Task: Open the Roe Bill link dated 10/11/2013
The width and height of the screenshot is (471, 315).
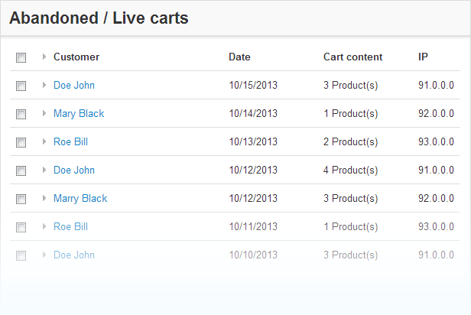Action: click(x=70, y=227)
